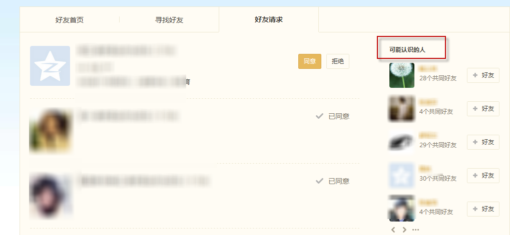Reject the request with 拒绝 button

click(338, 61)
